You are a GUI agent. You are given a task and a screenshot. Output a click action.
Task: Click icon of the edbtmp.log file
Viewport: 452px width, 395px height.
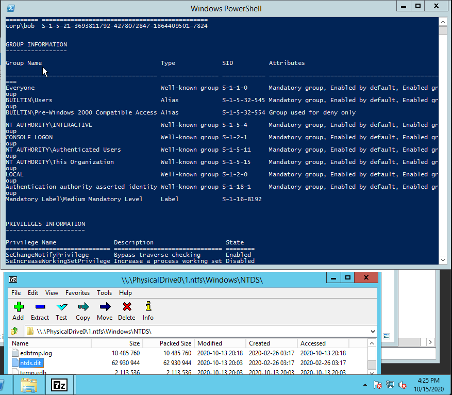coord(15,353)
